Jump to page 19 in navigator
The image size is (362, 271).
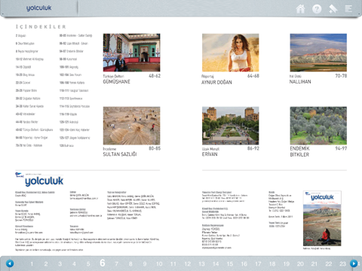pos(287,264)
